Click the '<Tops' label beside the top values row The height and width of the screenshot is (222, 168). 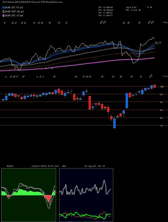pyautogui.click(x=165, y=23)
